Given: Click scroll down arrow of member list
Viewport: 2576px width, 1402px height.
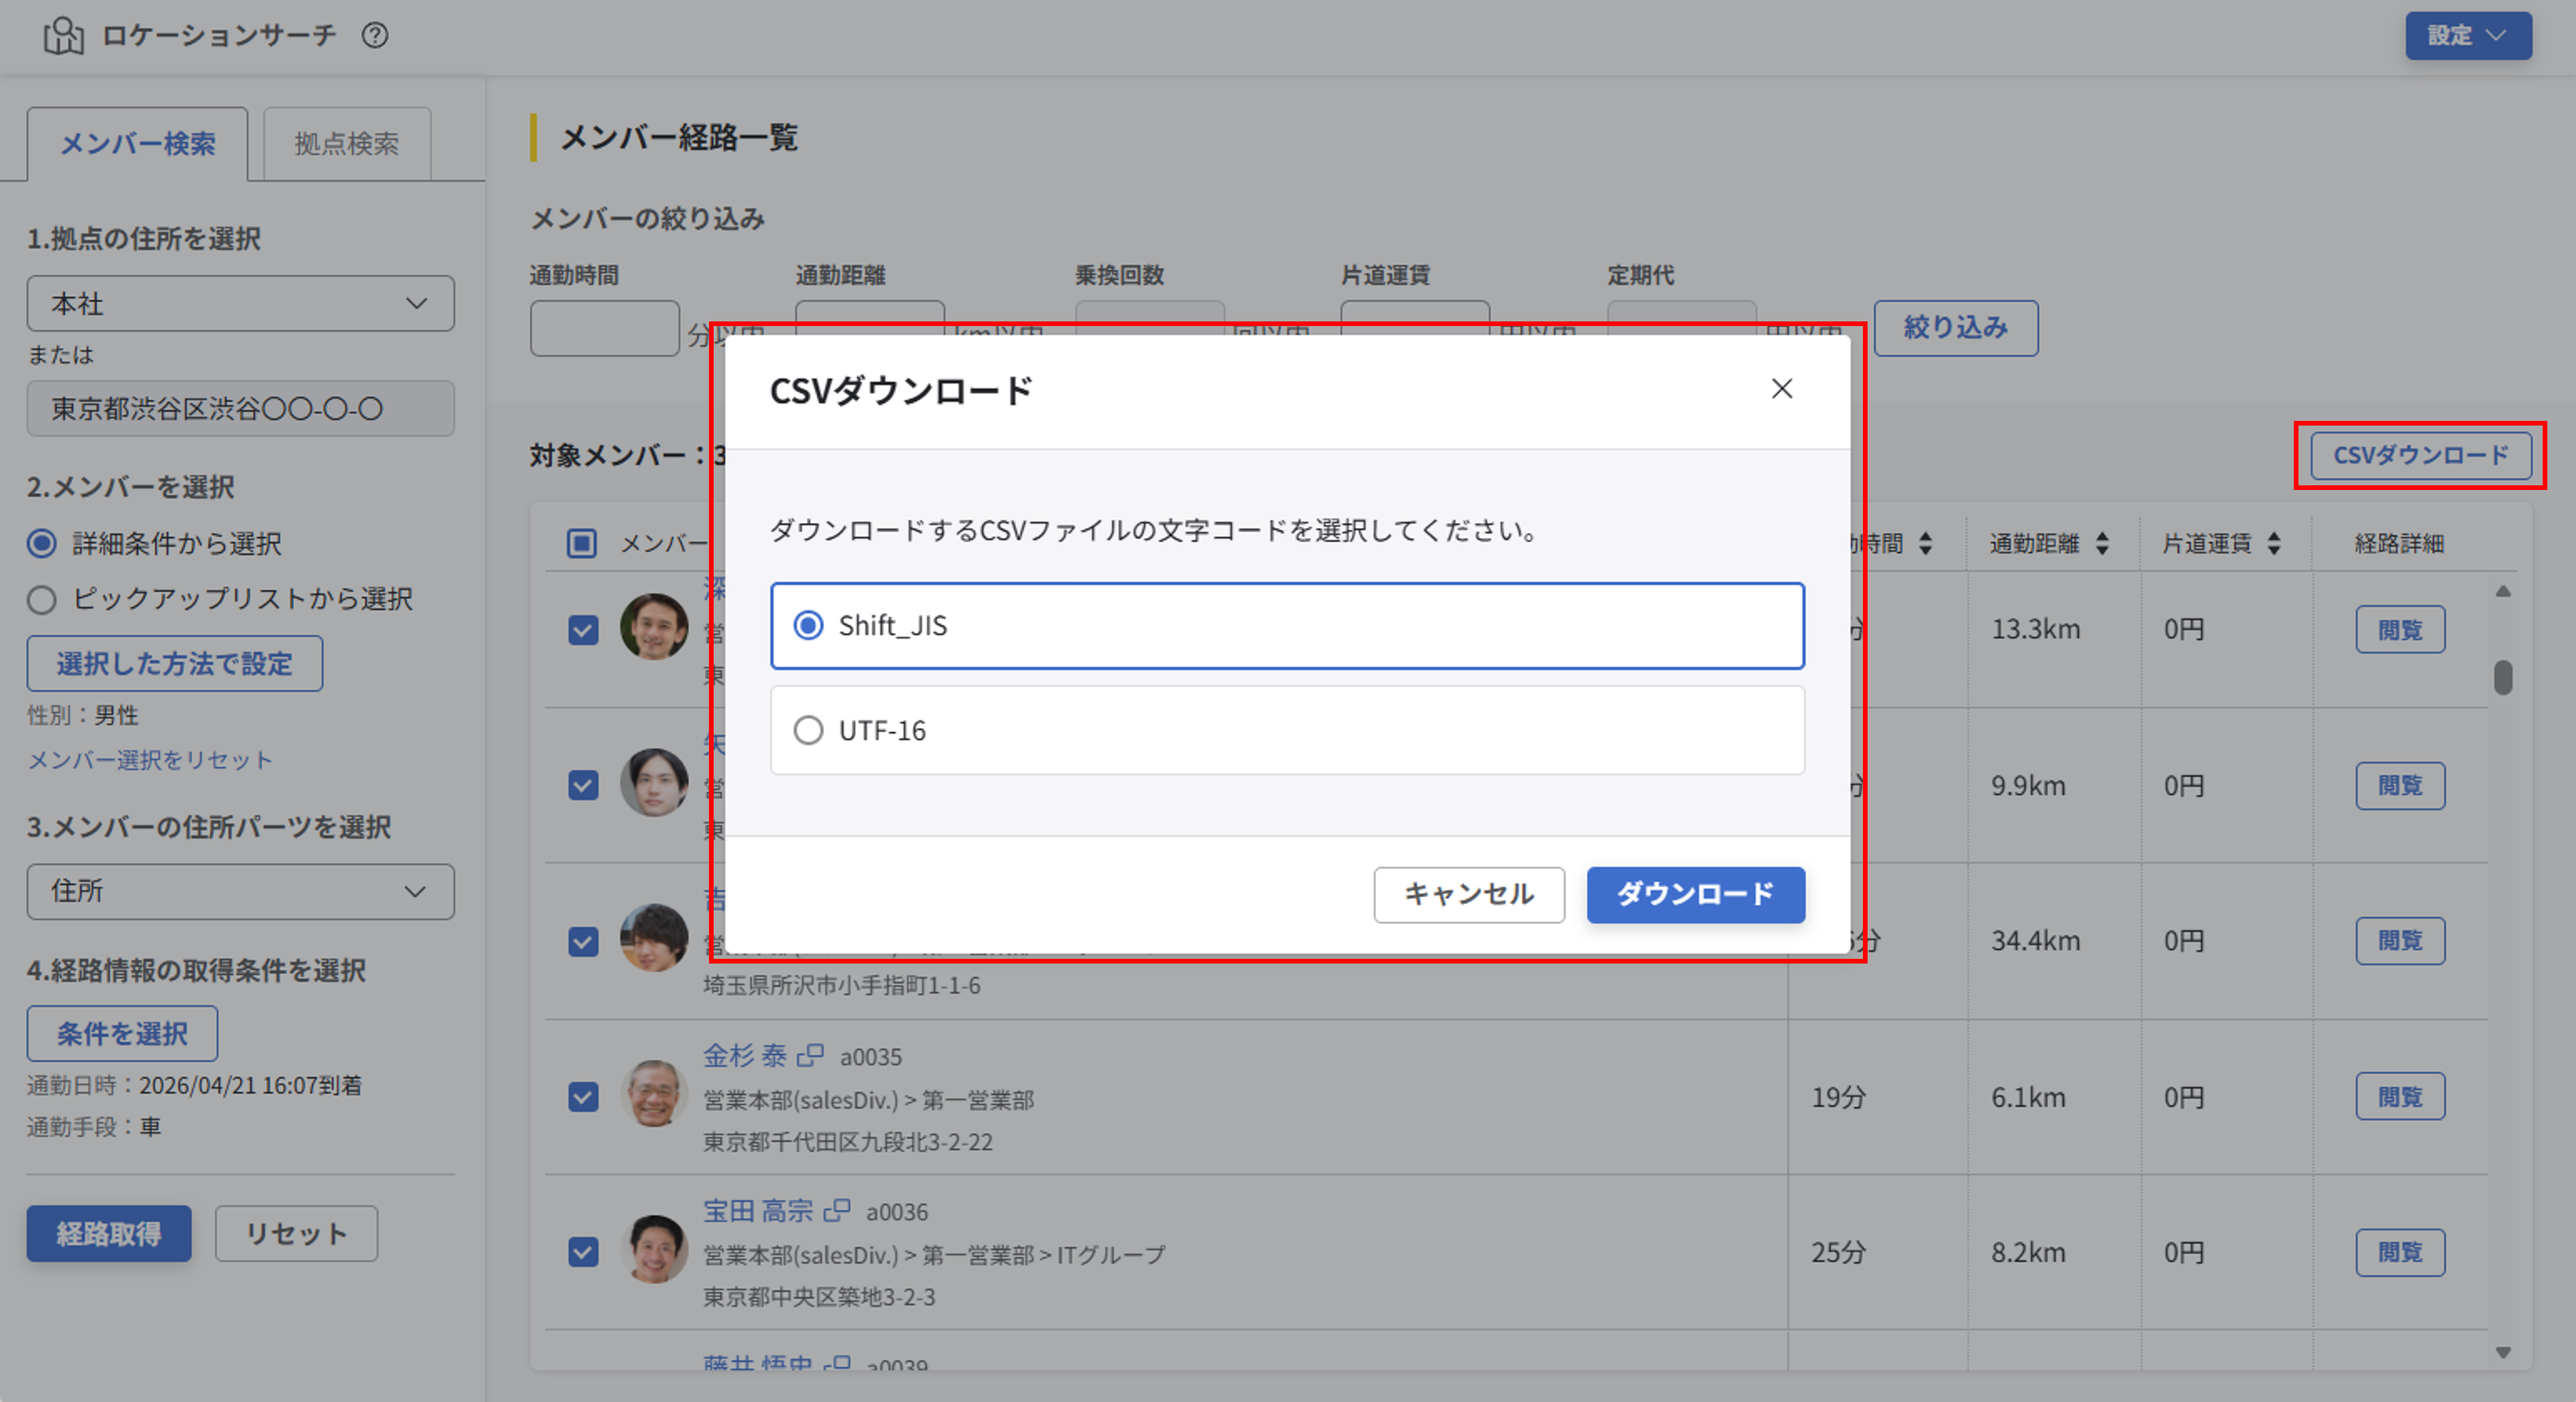Looking at the screenshot, I should (x=2503, y=1352).
